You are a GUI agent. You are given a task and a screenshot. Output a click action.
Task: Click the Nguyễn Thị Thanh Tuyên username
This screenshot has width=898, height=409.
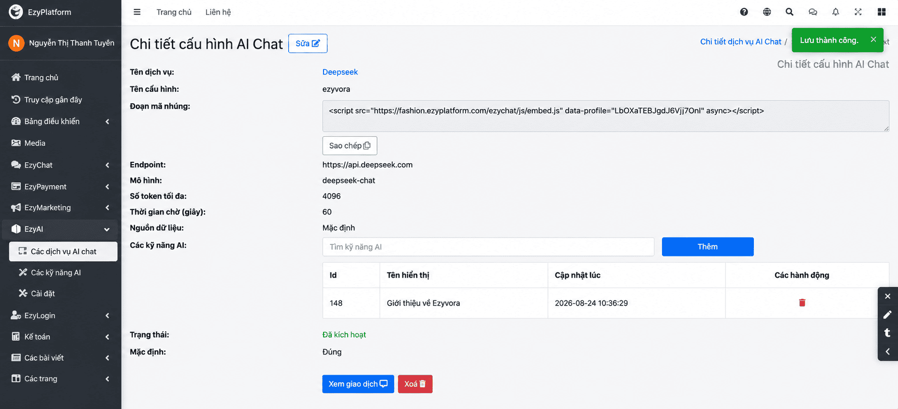tap(72, 43)
